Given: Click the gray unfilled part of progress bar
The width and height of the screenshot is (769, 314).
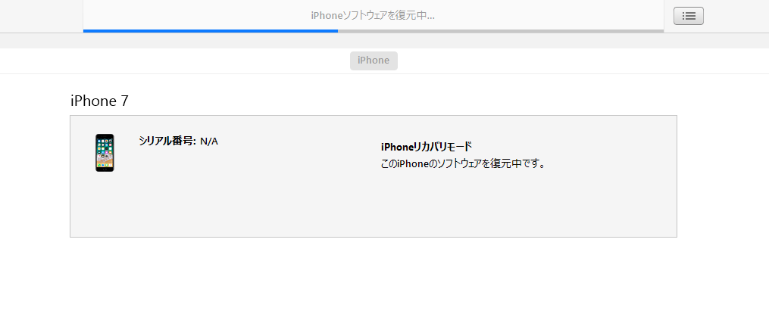Looking at the screenshot, I should tap(501, 31).
